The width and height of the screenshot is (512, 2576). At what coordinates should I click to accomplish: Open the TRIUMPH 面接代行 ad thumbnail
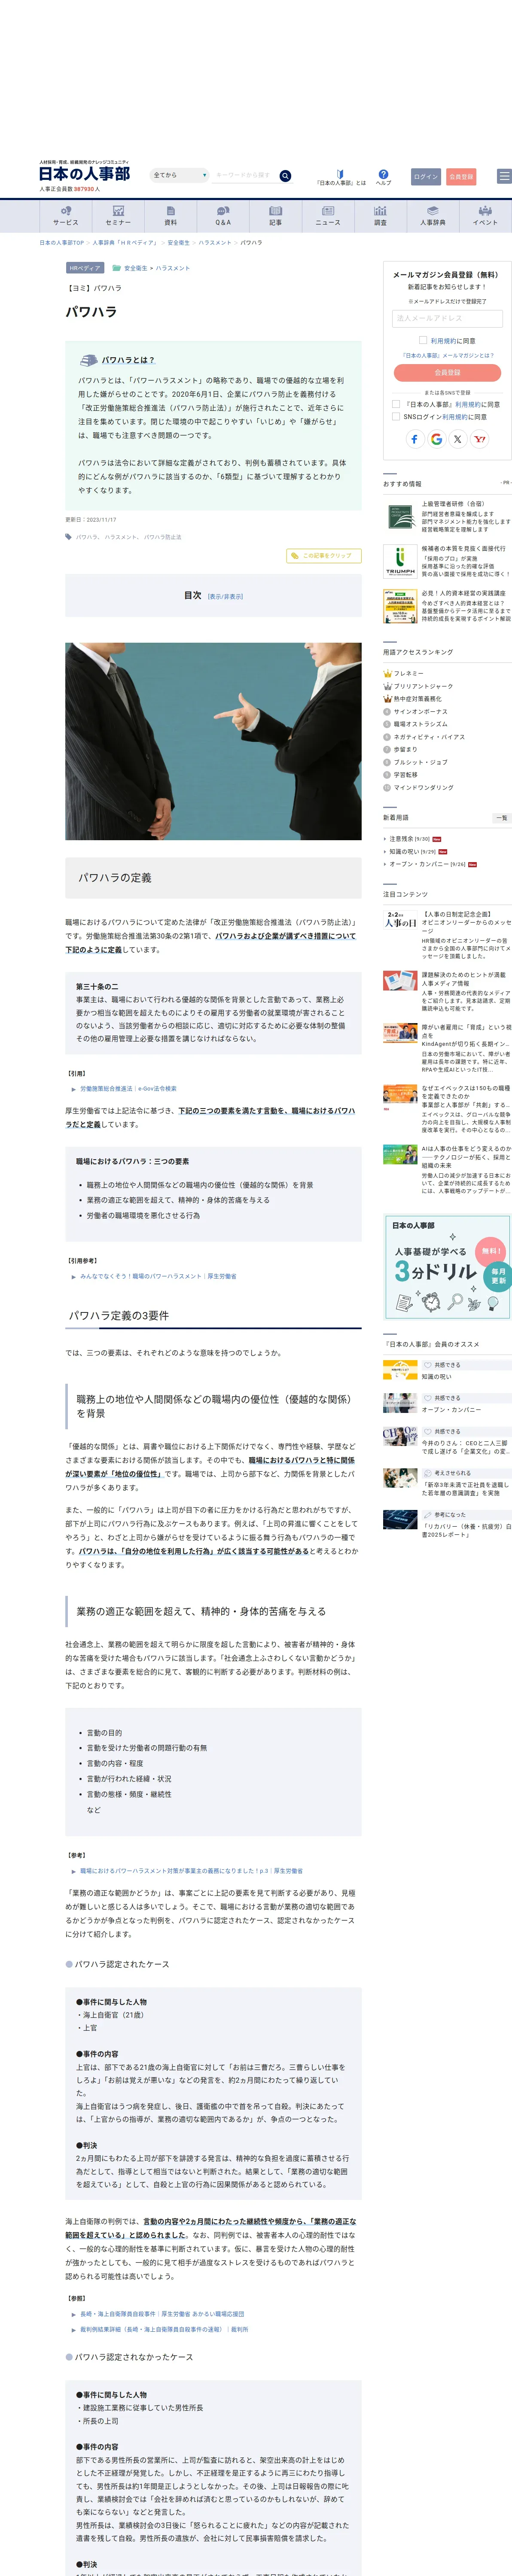point(400,561)
